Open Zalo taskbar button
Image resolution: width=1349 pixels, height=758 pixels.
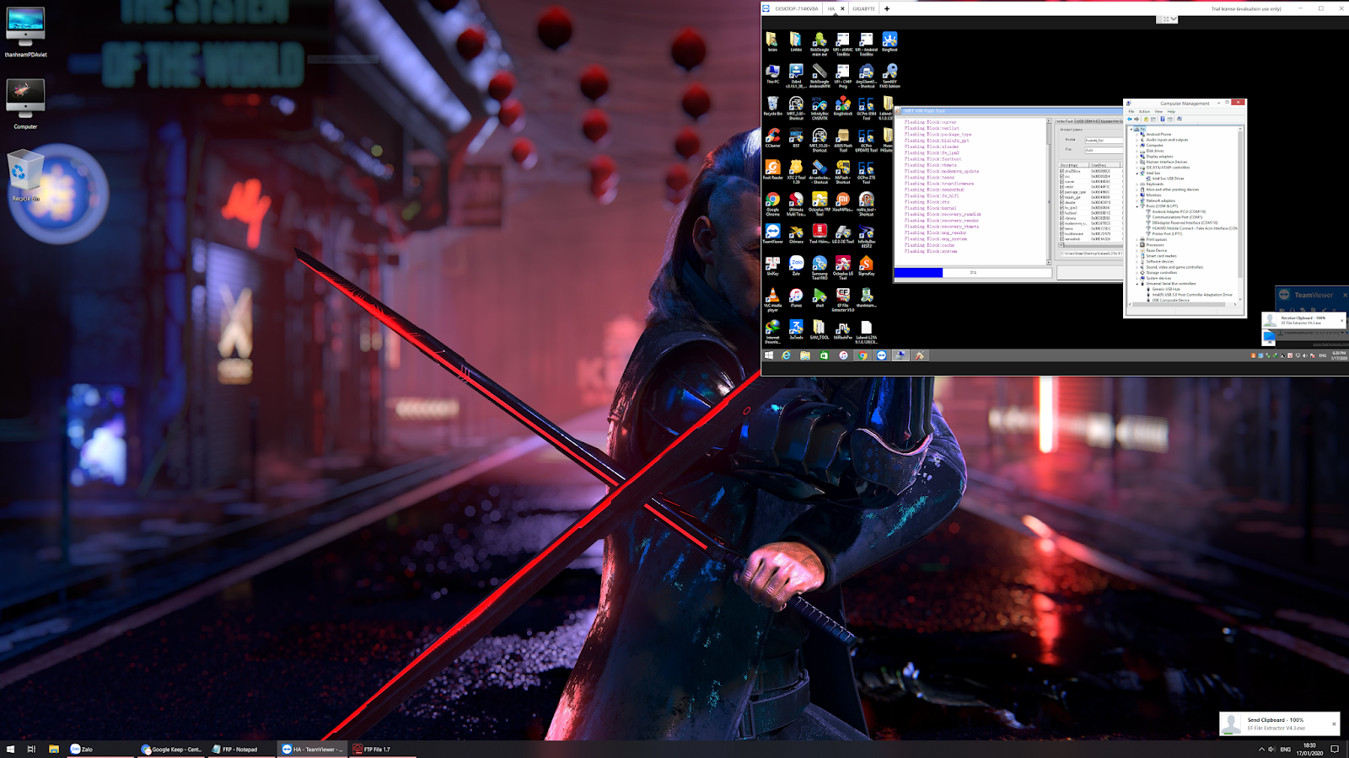click(101, 749)
